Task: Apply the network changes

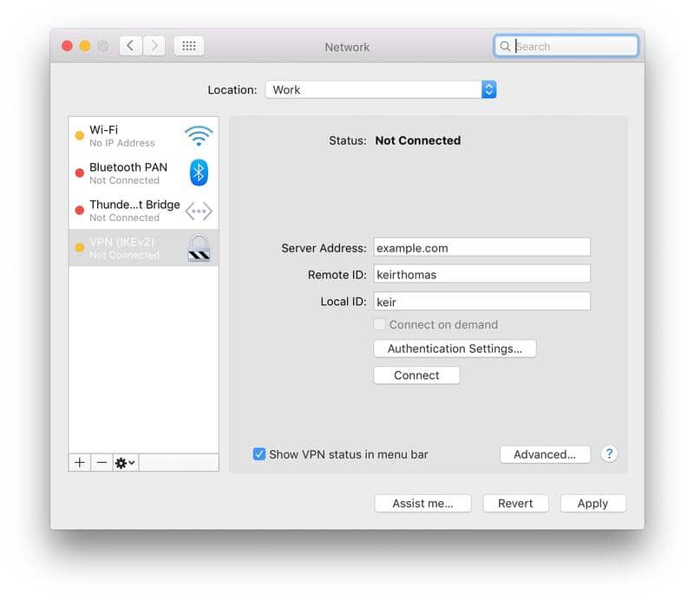Action: [x=593, y=503]
